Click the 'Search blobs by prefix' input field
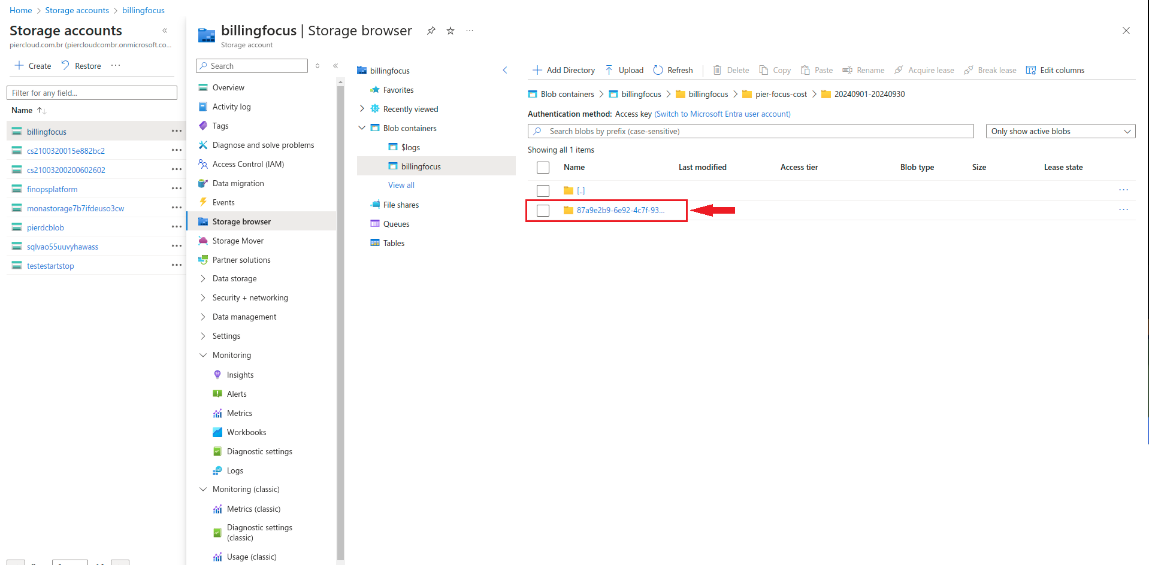Screen dimensions: 1149x565 click(x=755, y=131)
